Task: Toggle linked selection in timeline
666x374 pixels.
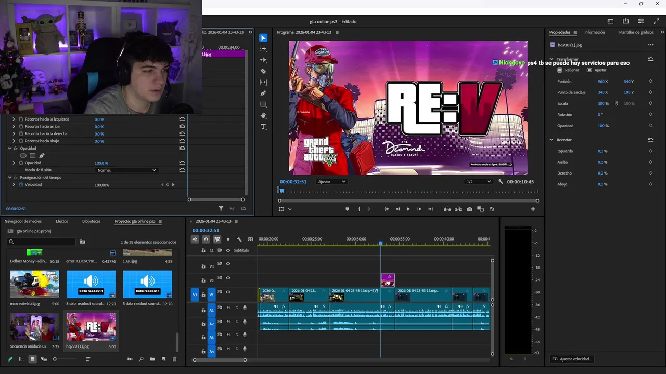Action: pos(217,239)
